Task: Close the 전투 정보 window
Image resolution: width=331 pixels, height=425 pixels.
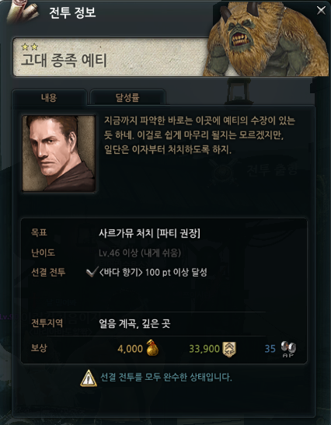Action: (321, 11)
